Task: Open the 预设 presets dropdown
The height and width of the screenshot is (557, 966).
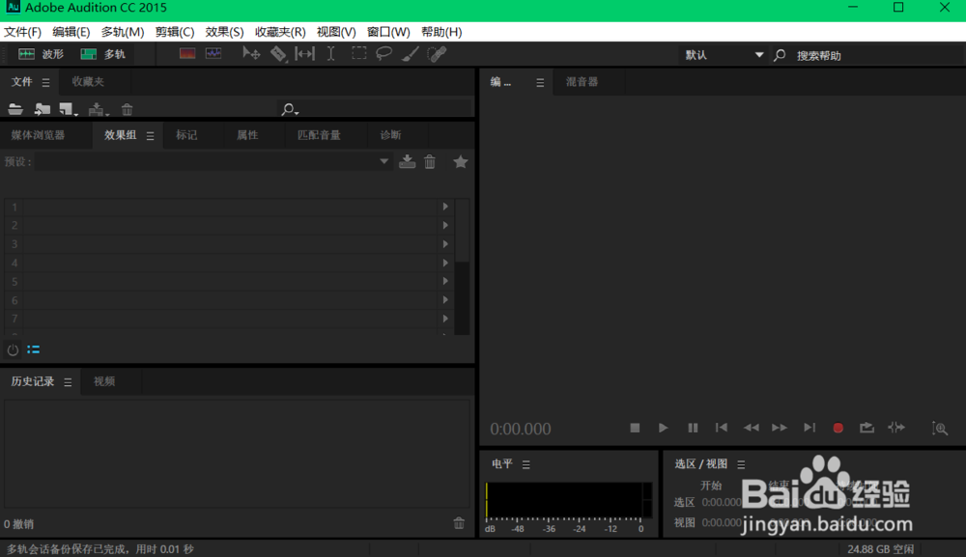Action: coord(213,161)
